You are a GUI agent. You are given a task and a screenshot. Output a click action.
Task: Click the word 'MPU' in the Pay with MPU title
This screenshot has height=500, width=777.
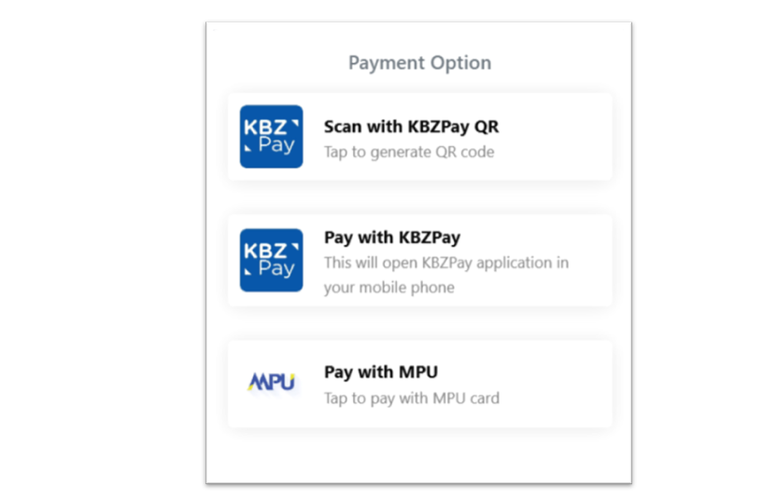pos(418,372)
